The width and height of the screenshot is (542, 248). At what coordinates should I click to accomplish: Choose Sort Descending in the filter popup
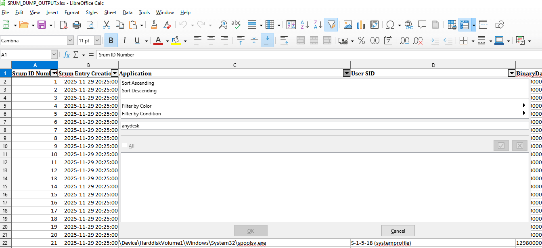[139, 91]
